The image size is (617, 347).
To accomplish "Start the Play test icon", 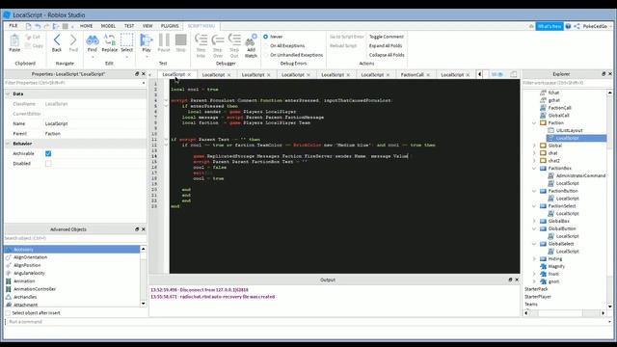I will (147, 40).
